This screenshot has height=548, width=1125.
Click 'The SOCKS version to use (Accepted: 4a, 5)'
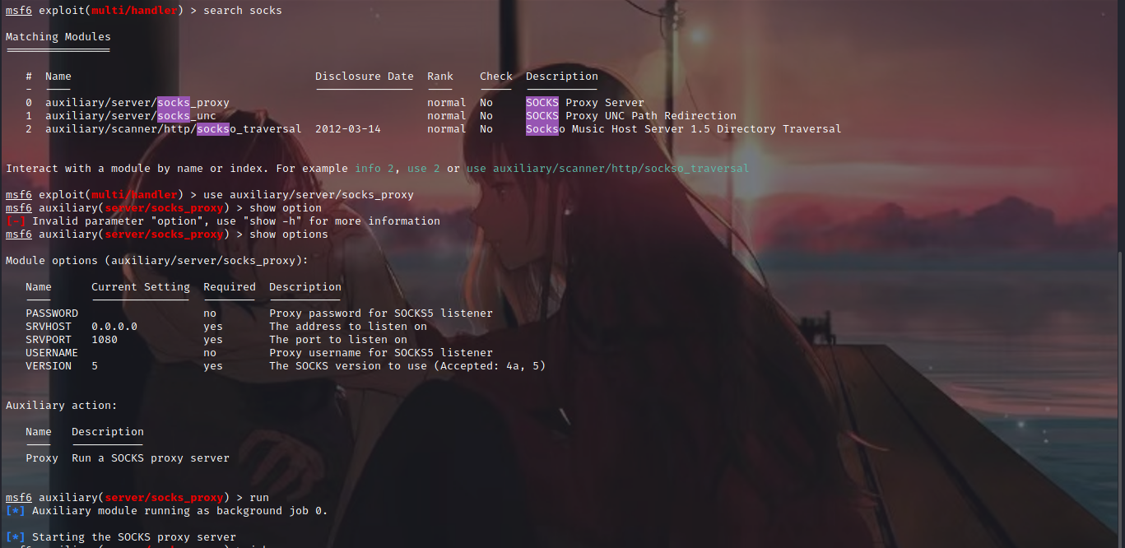(407, 366)
